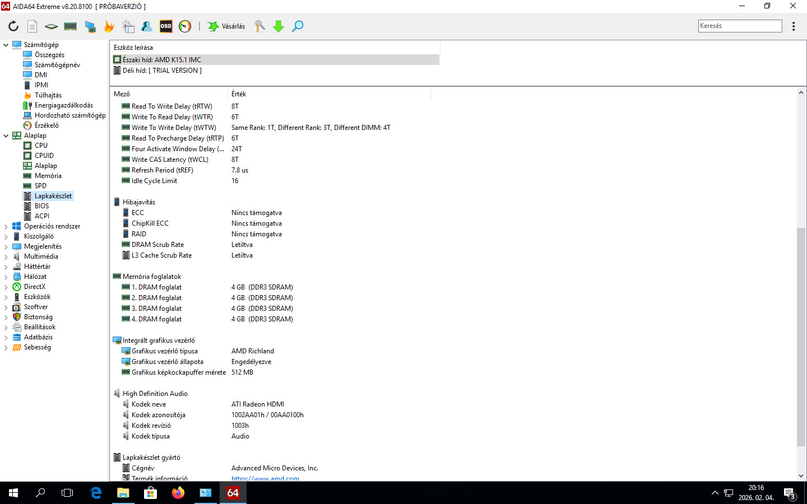
Task: Open the OSD panel icon
Action: click(166, 26)
